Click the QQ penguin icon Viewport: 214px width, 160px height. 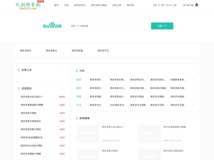pos(197,5)
